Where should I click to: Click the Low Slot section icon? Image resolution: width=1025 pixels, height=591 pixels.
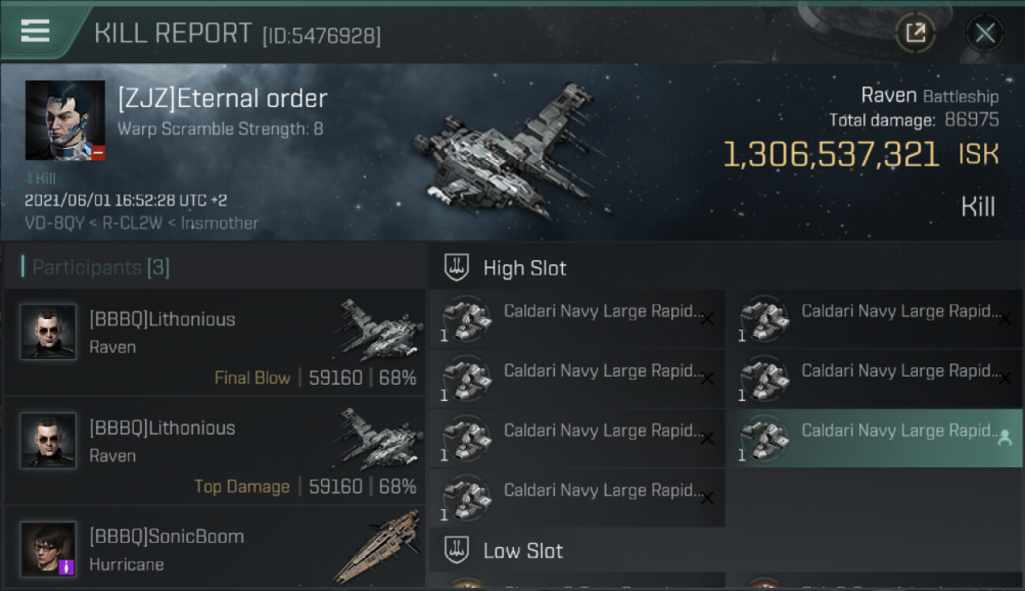(457, 550)
